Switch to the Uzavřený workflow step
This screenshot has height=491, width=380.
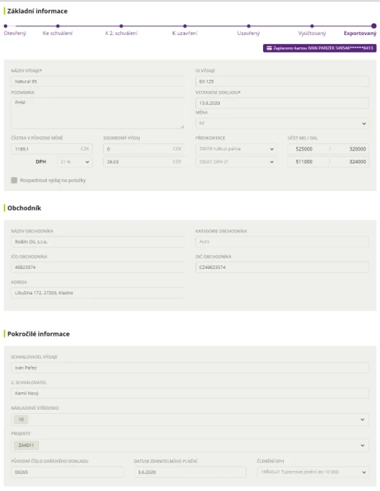point(248,33)
